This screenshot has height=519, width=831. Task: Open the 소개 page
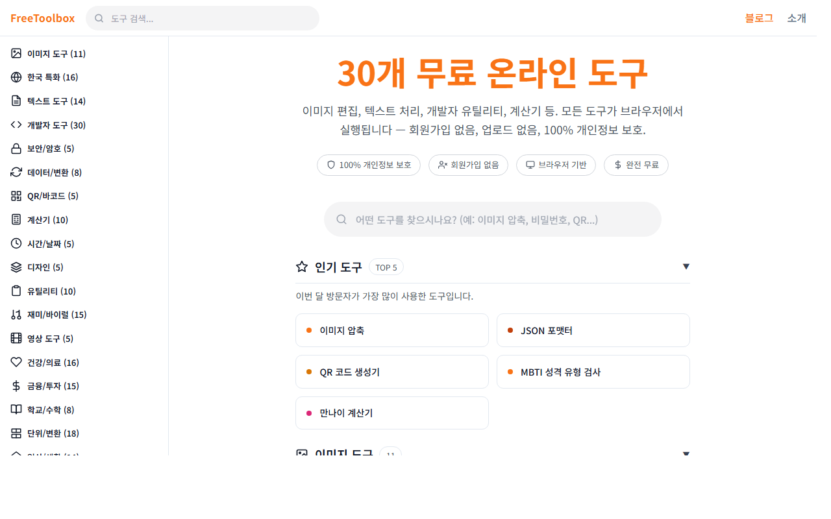(x=797, y=18)
